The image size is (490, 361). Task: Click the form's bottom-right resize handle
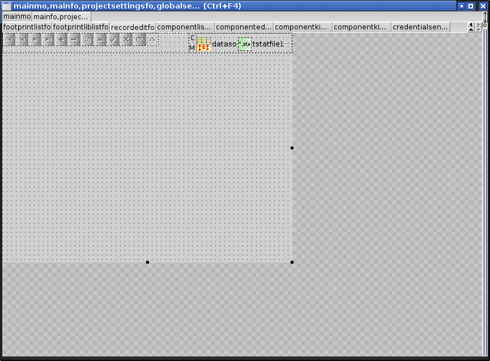[x=292, y=262]
